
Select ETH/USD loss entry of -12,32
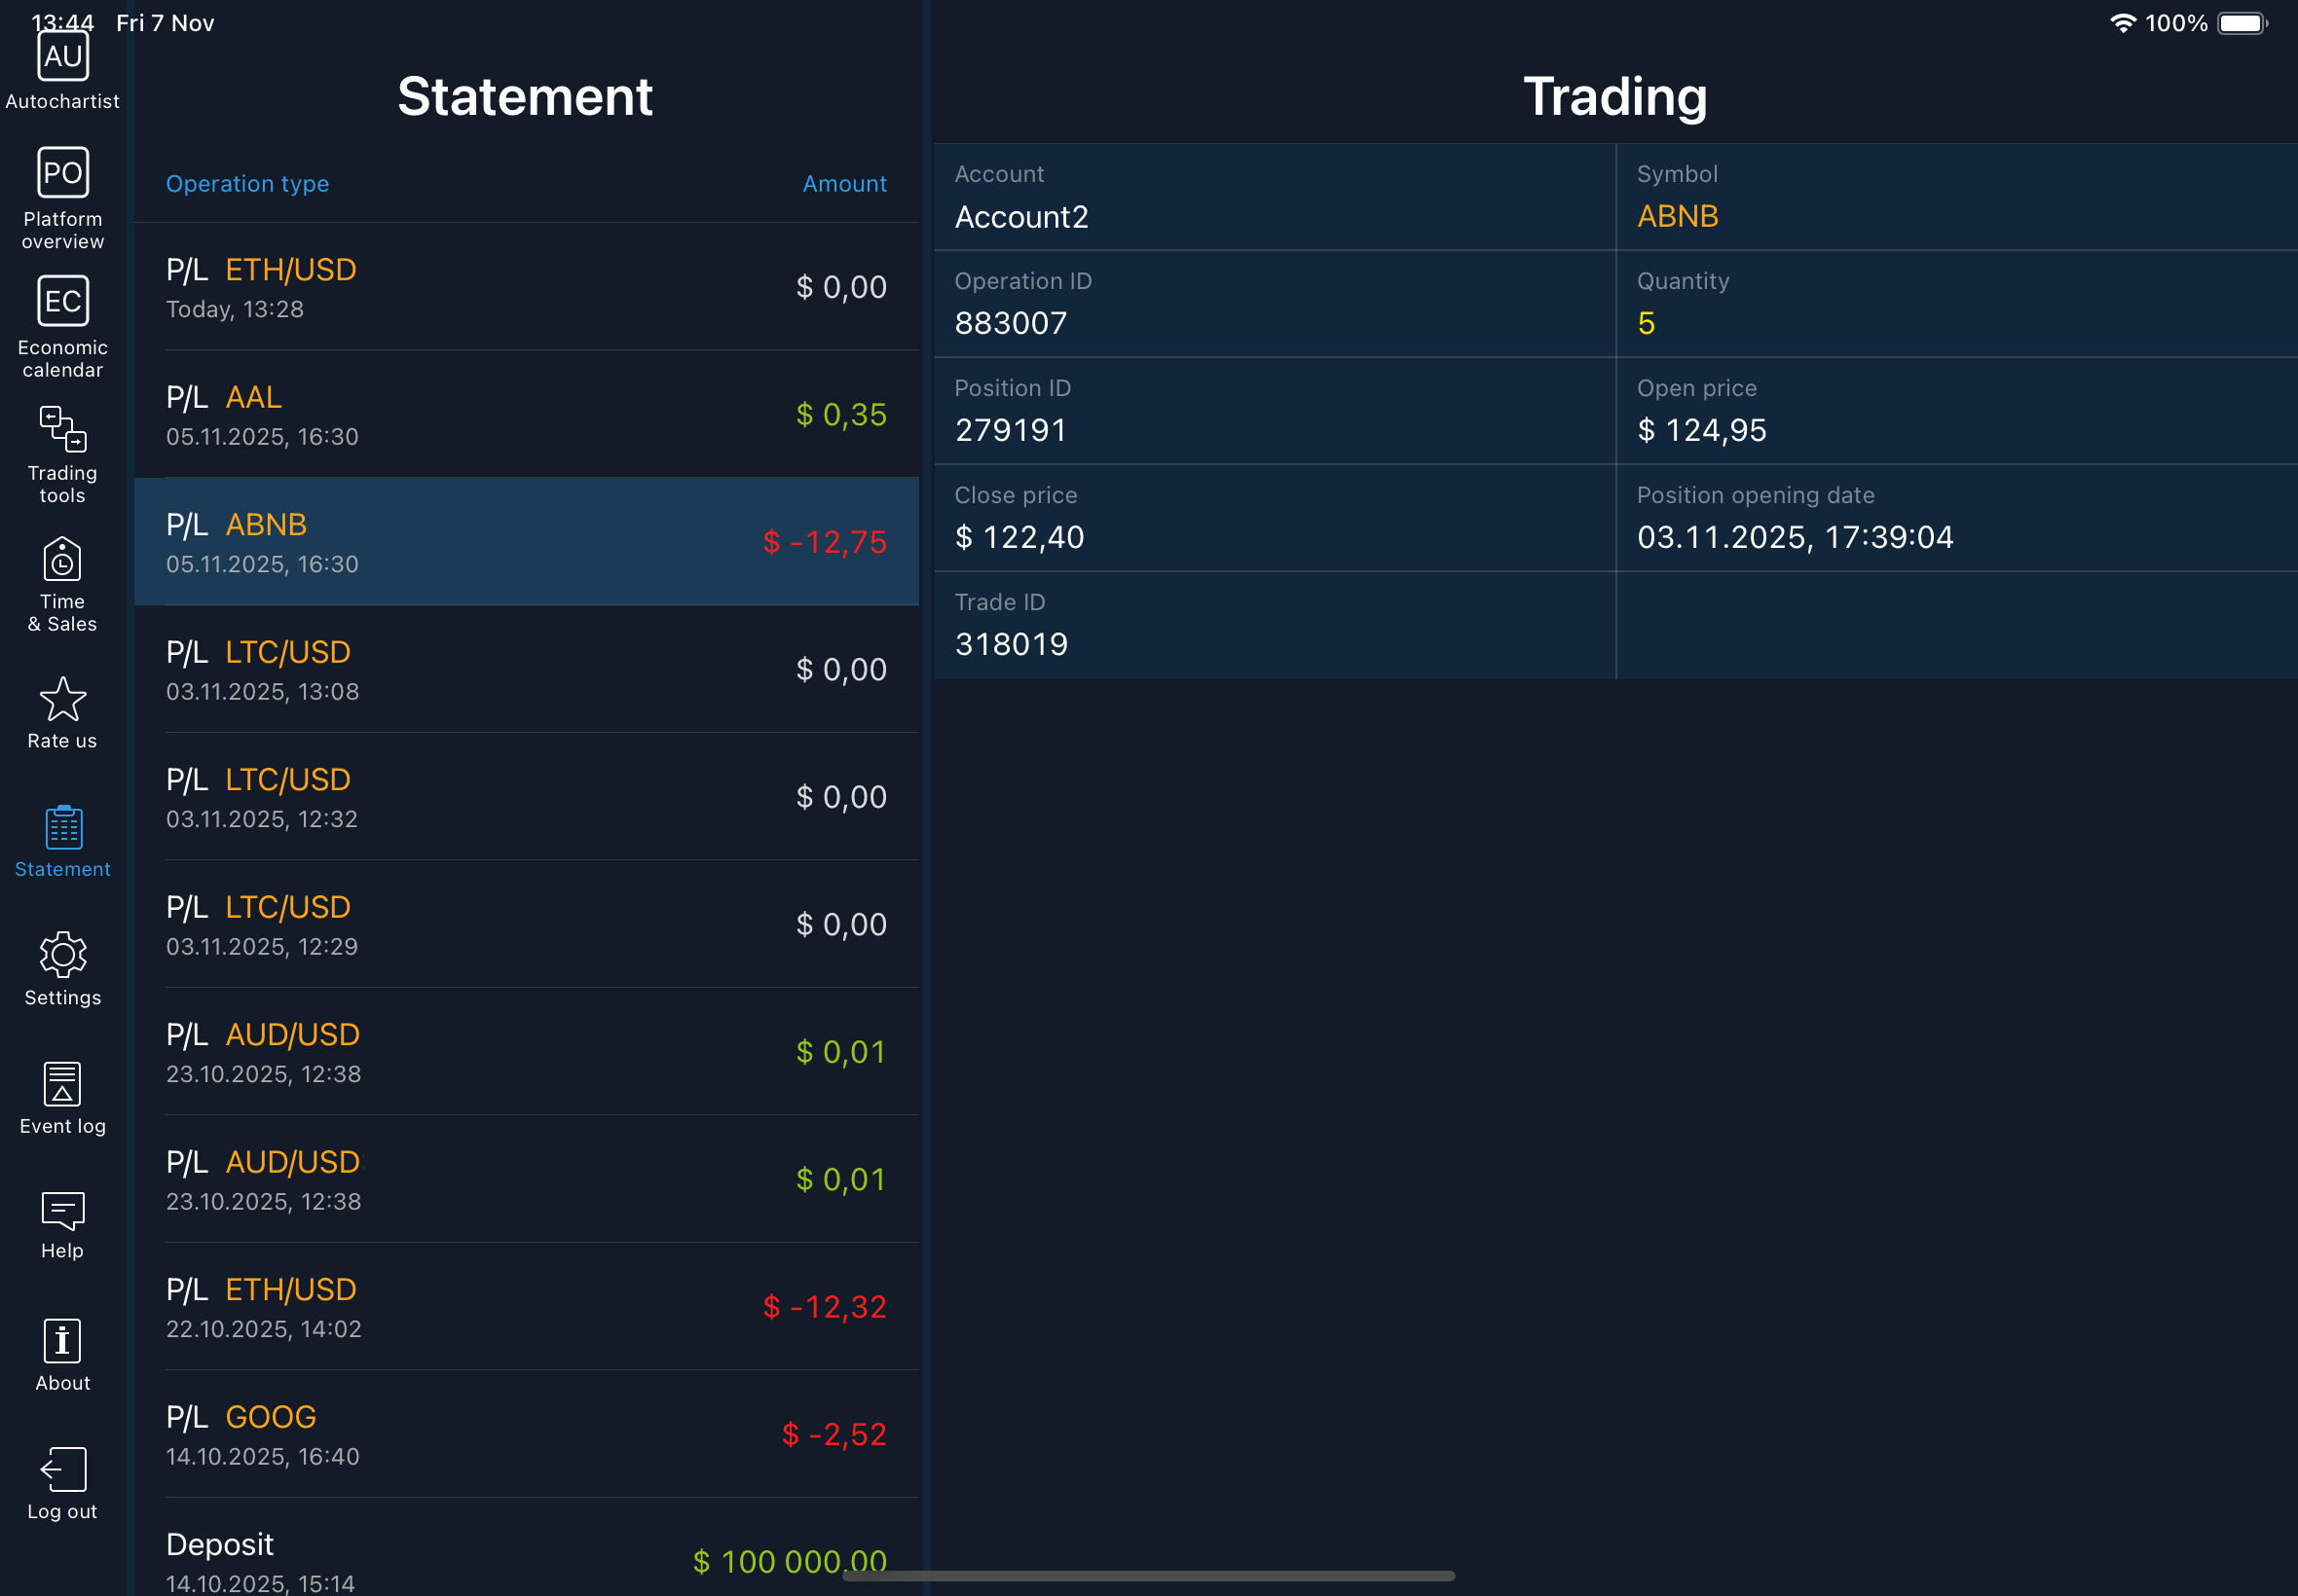525,1306
